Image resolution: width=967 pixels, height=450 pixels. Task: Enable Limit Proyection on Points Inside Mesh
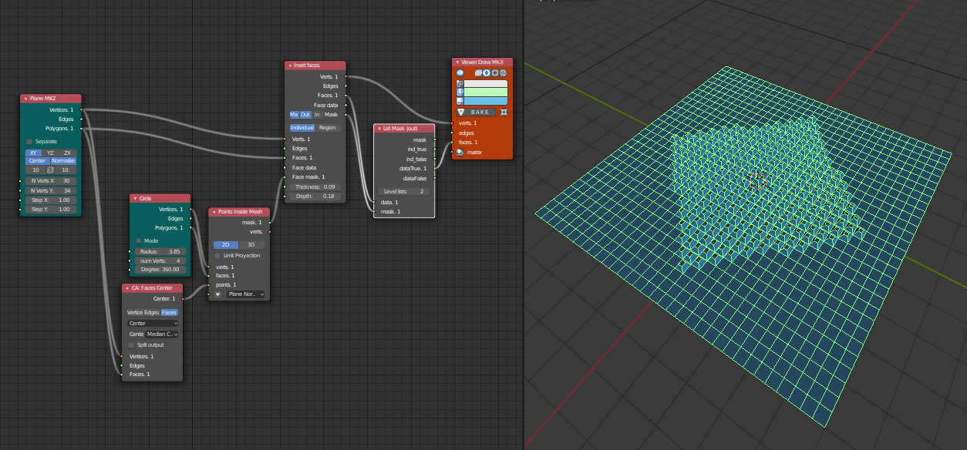tap(218, 255)
